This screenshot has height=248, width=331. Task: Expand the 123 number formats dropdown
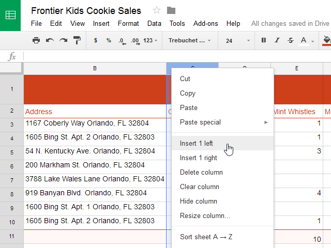(x=151, y=40)
